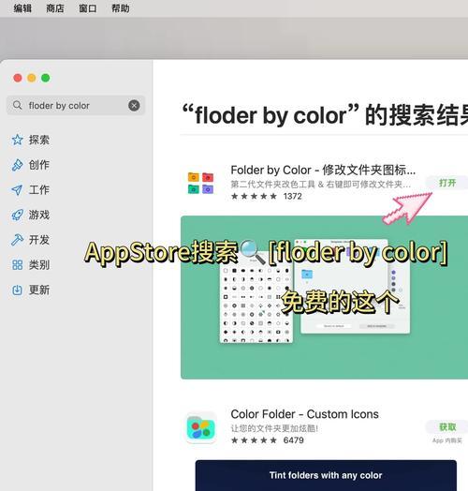
Task: Select the 开发 label in the sidebar
Action: pyautogui.click(x=39, y=240)
